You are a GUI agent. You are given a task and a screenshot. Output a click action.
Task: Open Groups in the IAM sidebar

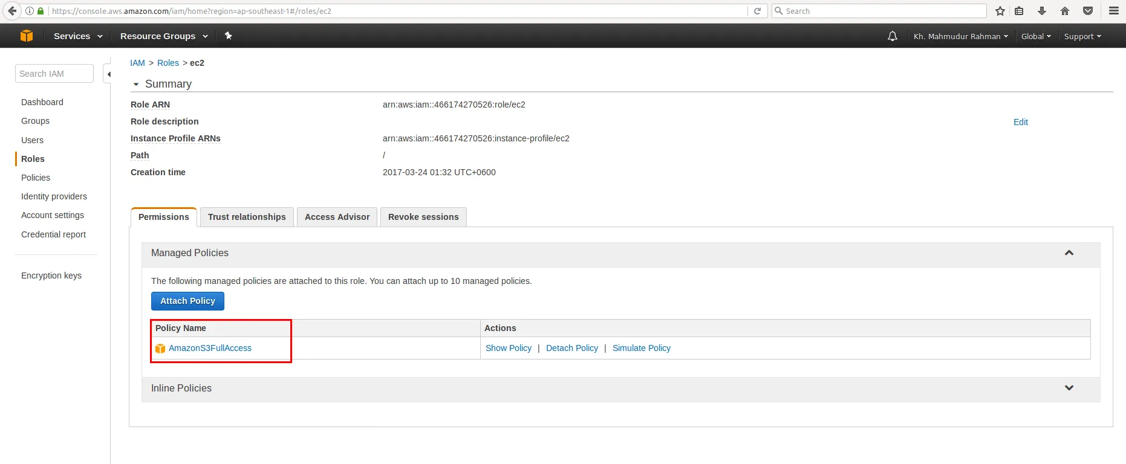pos(36,121)
